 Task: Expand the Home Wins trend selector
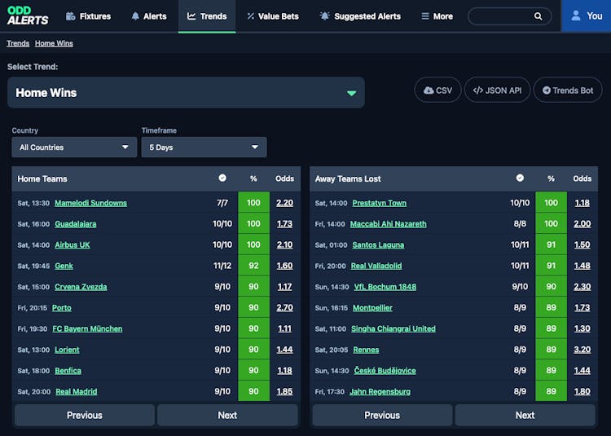click(186, 93)
